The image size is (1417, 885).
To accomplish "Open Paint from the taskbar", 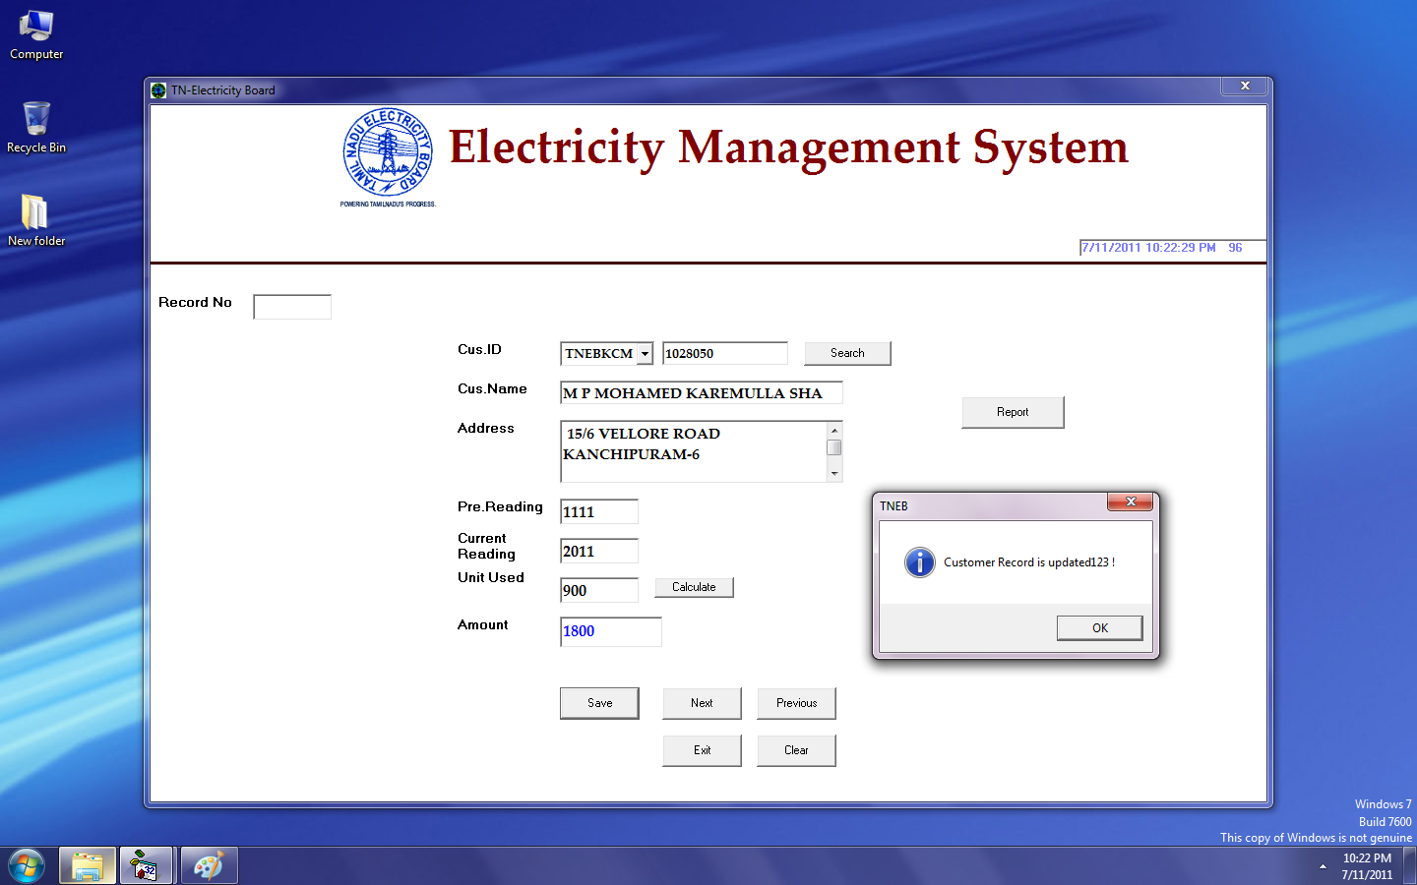I will point(209,866).
